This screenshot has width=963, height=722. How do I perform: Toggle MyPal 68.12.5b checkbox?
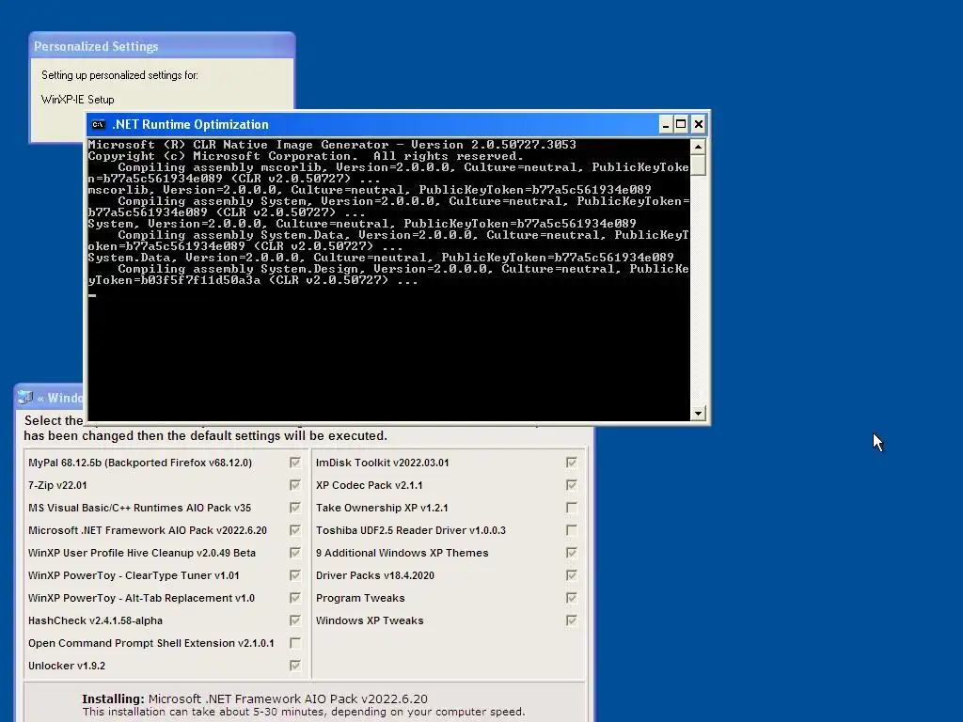tap(295, 463)
